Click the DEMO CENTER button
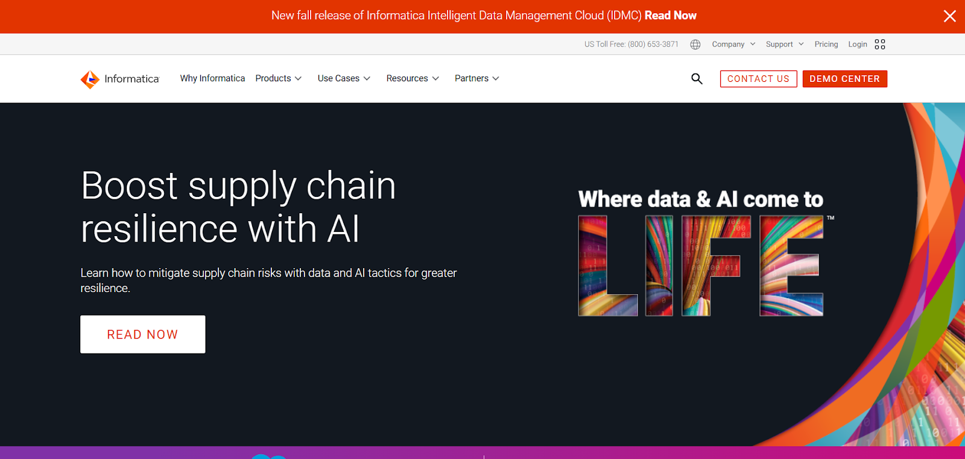965x459 pixels. point(844,78)
